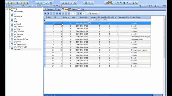172x96 pixels.
Task: Click issue_date cell 2011-02-09
Action: coord(85,58)
